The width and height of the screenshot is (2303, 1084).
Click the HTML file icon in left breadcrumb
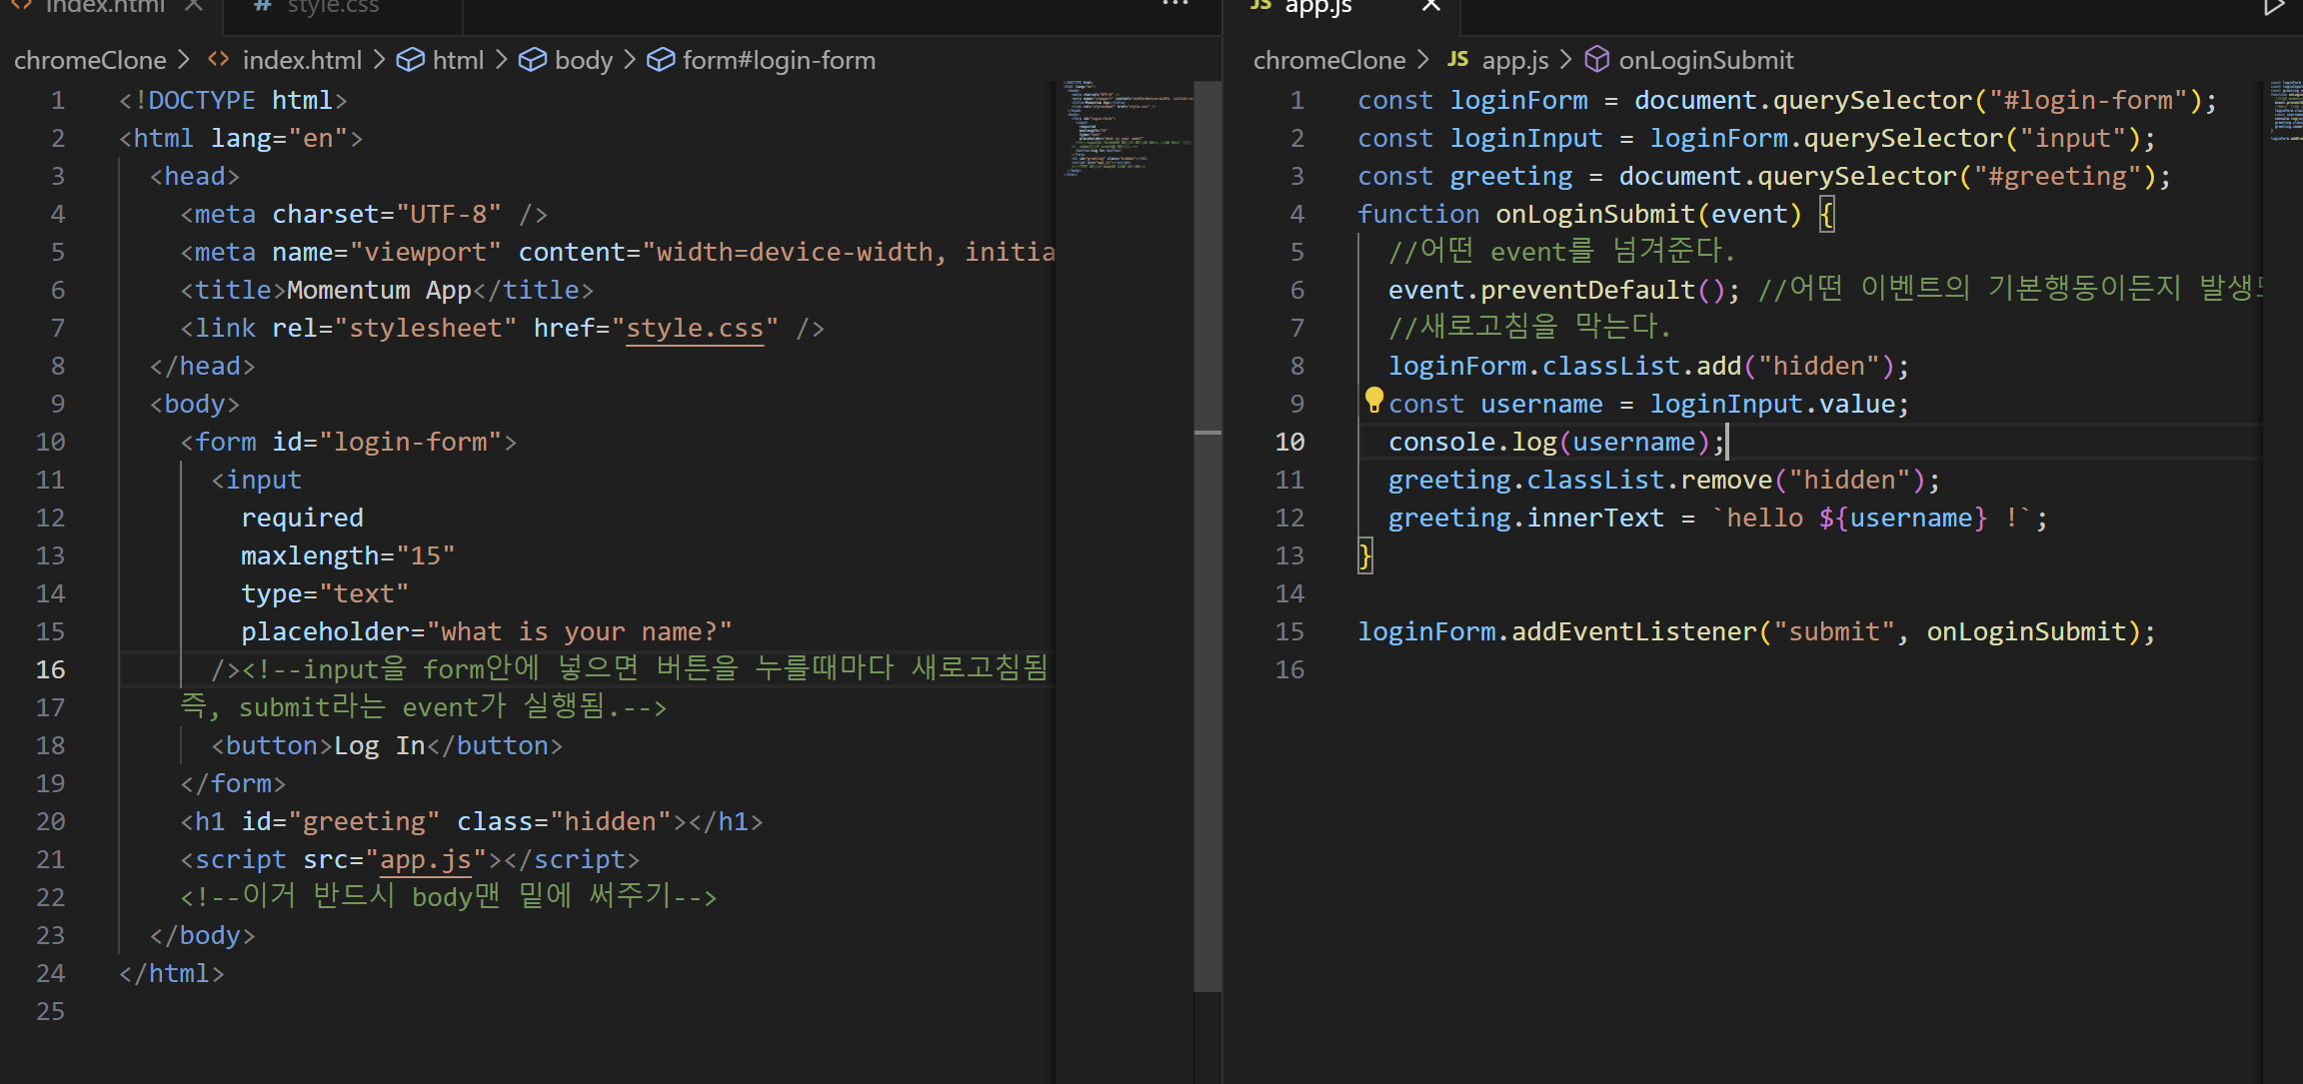point(218,60)
